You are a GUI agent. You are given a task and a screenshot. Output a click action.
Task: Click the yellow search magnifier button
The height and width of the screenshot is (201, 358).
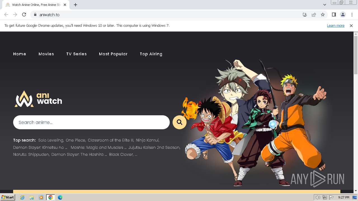[x=180, y=122]
